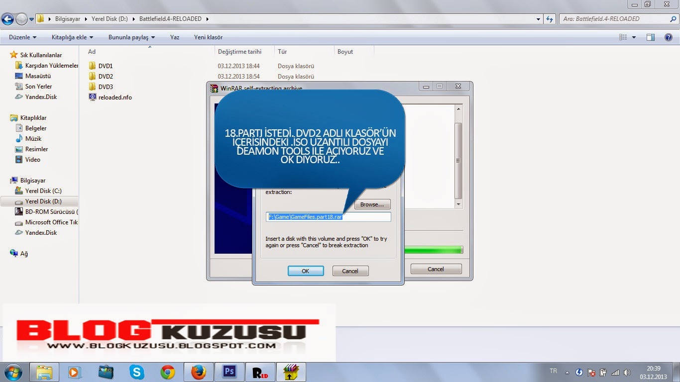Image resolution: width=680 pixels, height=382 pixels.
Task: Confirm the volume dialog with OK
Action: click(x=306, y=271)
